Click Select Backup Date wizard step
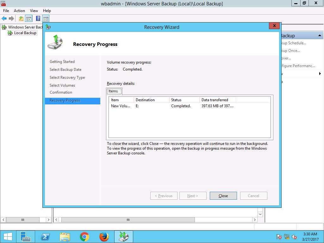The image size is (324, 243). pos(65,70)
